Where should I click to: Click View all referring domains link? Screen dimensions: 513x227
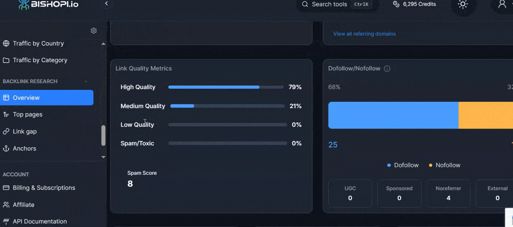click(x=364, y=34)
